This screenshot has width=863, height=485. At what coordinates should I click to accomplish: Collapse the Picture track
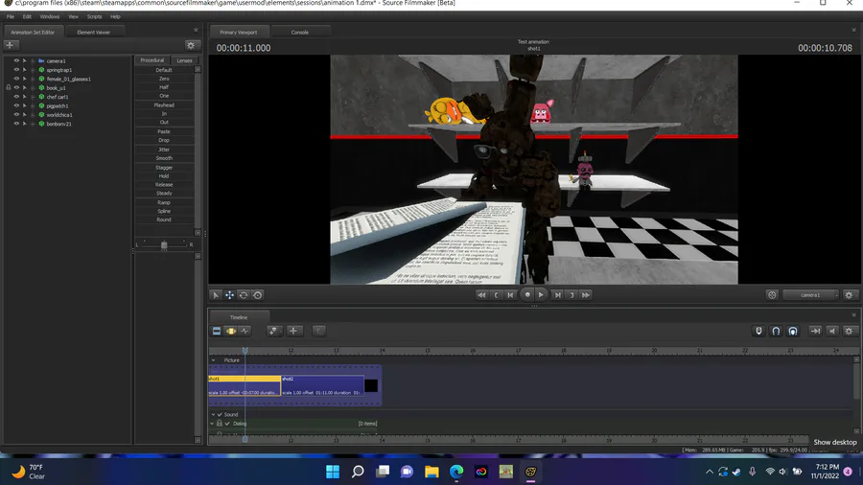click(213, 360)
